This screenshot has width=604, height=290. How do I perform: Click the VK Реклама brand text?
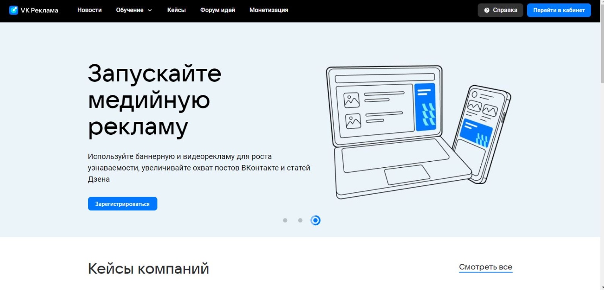[x=39, y=10]
